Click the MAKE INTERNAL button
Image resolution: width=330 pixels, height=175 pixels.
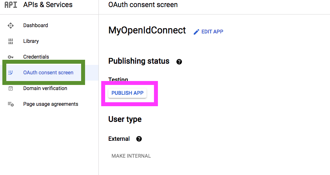131,156
